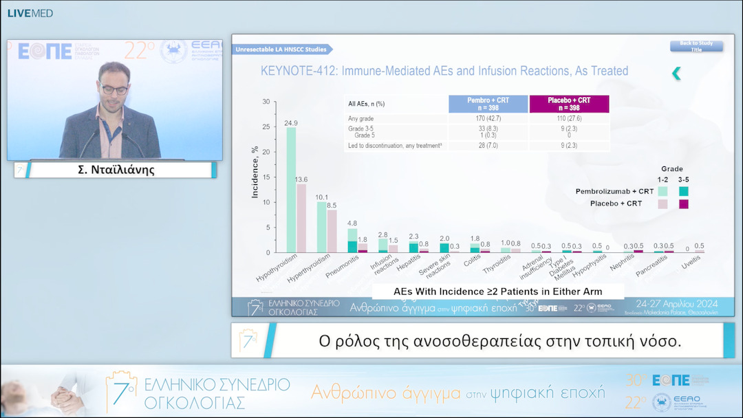Viewport: 743px width, 418px height.
Task: Click the speaker video thumbnail
Action: (x=115, y=100)
